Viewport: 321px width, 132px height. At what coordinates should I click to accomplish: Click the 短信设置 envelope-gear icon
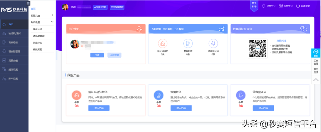click(x=4, y=69)
